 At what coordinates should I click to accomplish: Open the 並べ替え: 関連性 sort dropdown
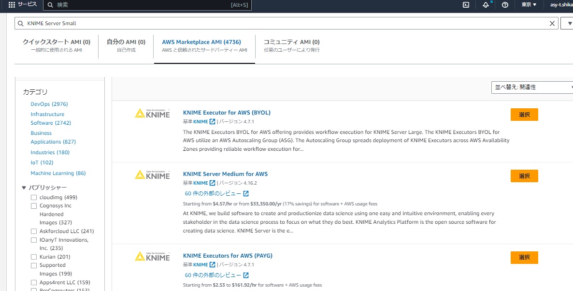tap(532, 87)
